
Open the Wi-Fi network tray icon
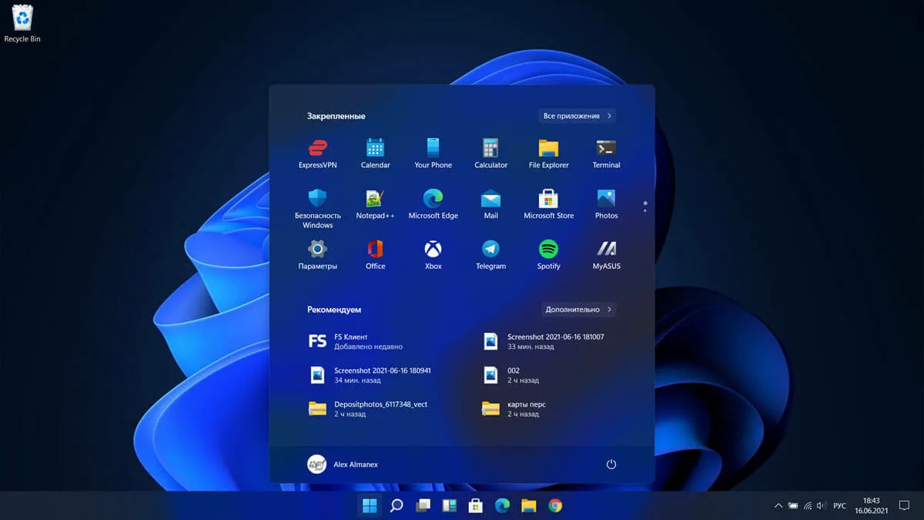pos(807,505)
